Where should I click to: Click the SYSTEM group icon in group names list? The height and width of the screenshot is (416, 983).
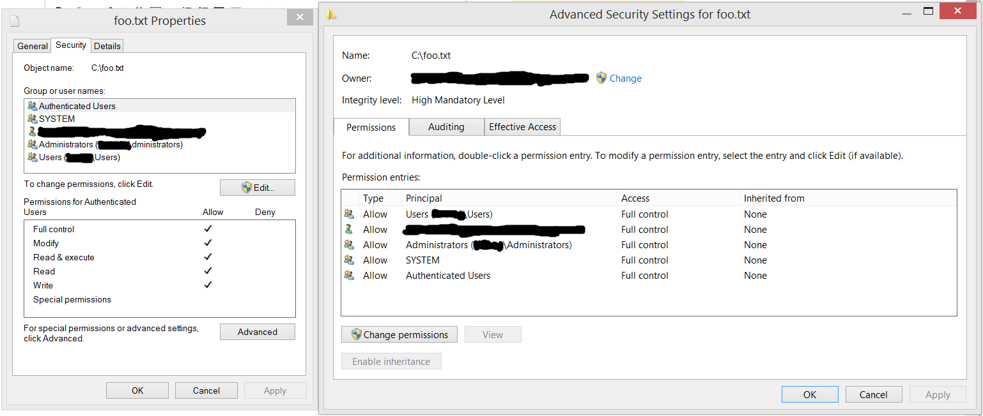(33, 119)
